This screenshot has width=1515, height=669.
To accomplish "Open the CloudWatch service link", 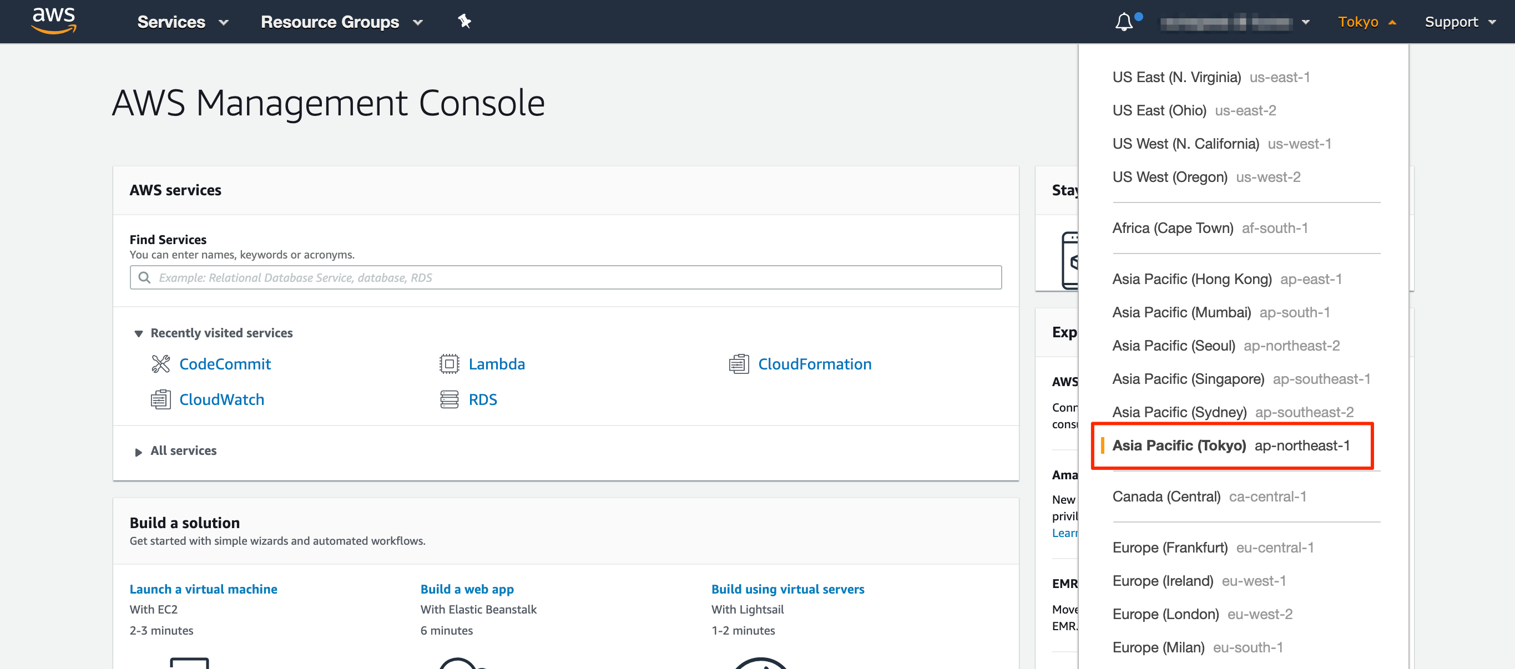I will tap(222, 399).
